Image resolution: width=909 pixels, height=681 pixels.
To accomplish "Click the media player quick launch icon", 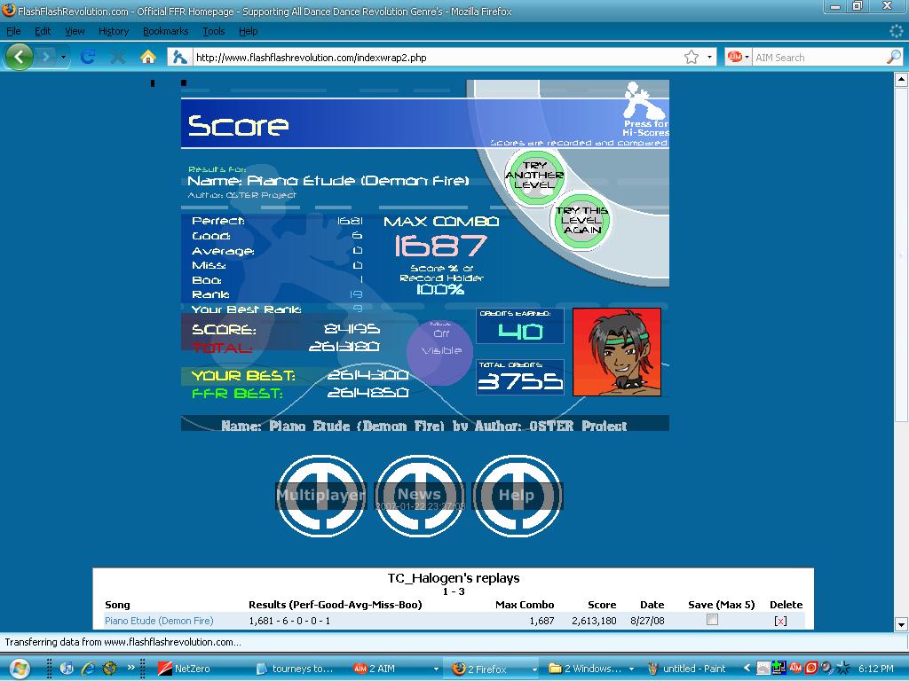I will pyautogui.click(x=67, y=669).
